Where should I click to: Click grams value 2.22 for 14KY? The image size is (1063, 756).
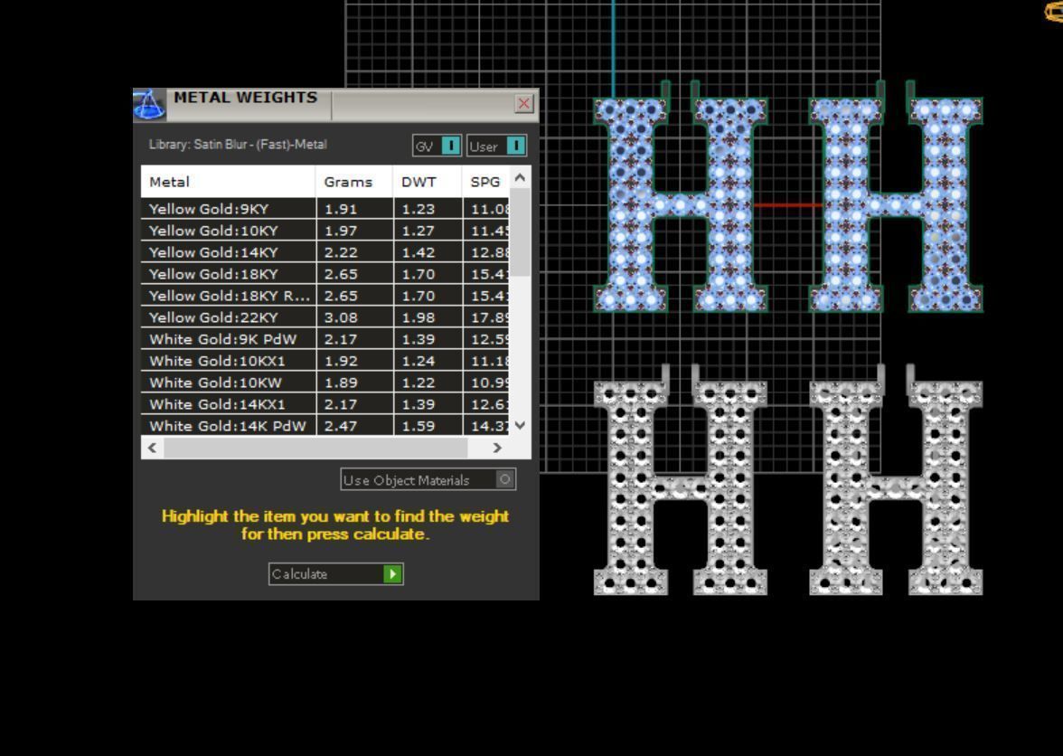(x=341, y=252)
